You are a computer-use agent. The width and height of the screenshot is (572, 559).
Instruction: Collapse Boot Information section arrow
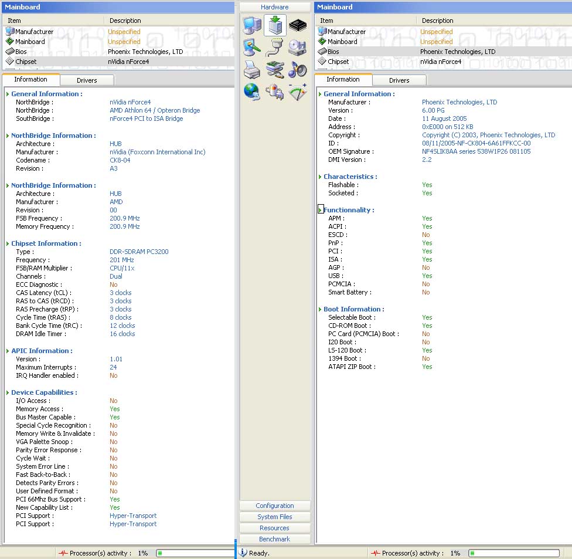coord(320,309)
